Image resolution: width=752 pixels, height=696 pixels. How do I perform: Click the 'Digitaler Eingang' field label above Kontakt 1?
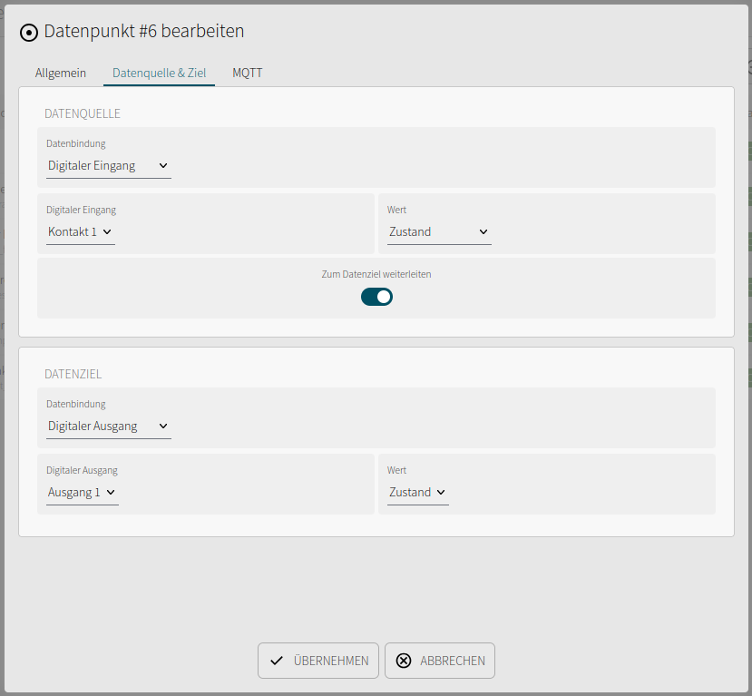81,211
